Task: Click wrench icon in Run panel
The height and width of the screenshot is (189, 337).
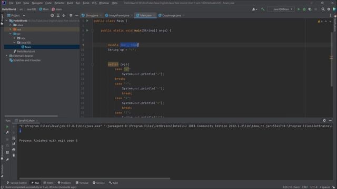Action: pyautogui.click(x=7, y=132)
